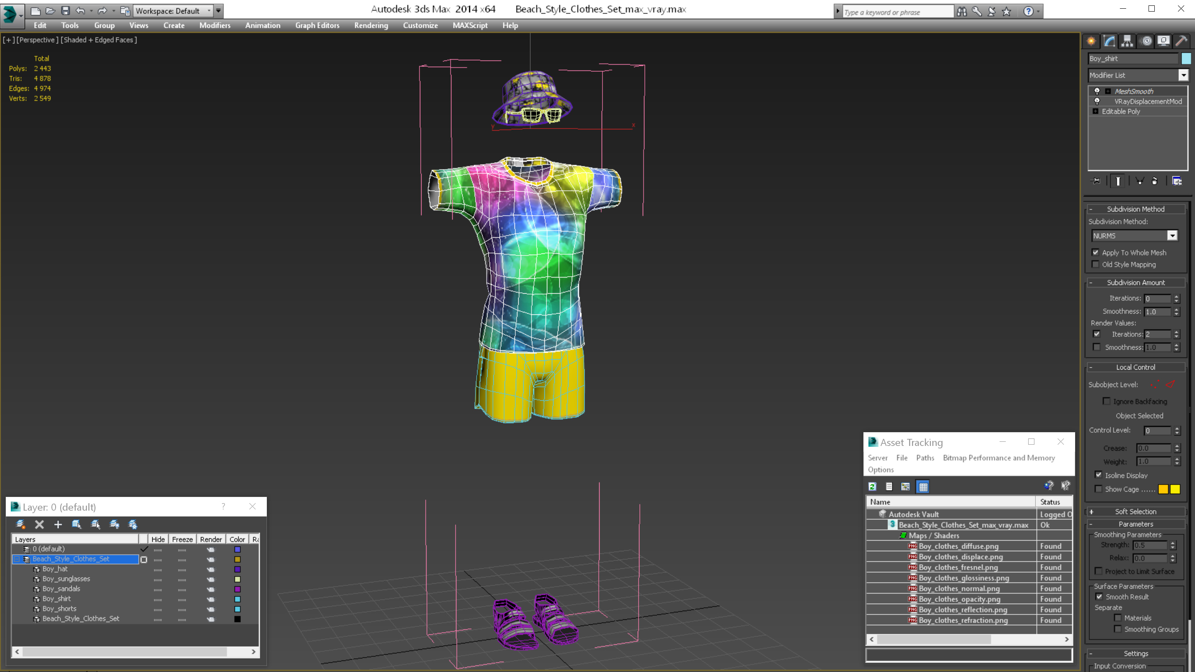This screenshot has height=672, width=1195.
Task: Expand the Beach_Style_Clothes_Set layer tree
Action: coord(17,559)
